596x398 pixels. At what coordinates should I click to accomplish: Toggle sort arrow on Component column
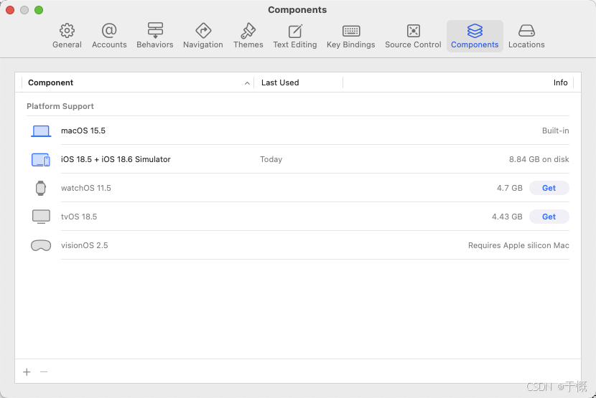(x=247, y=83)
